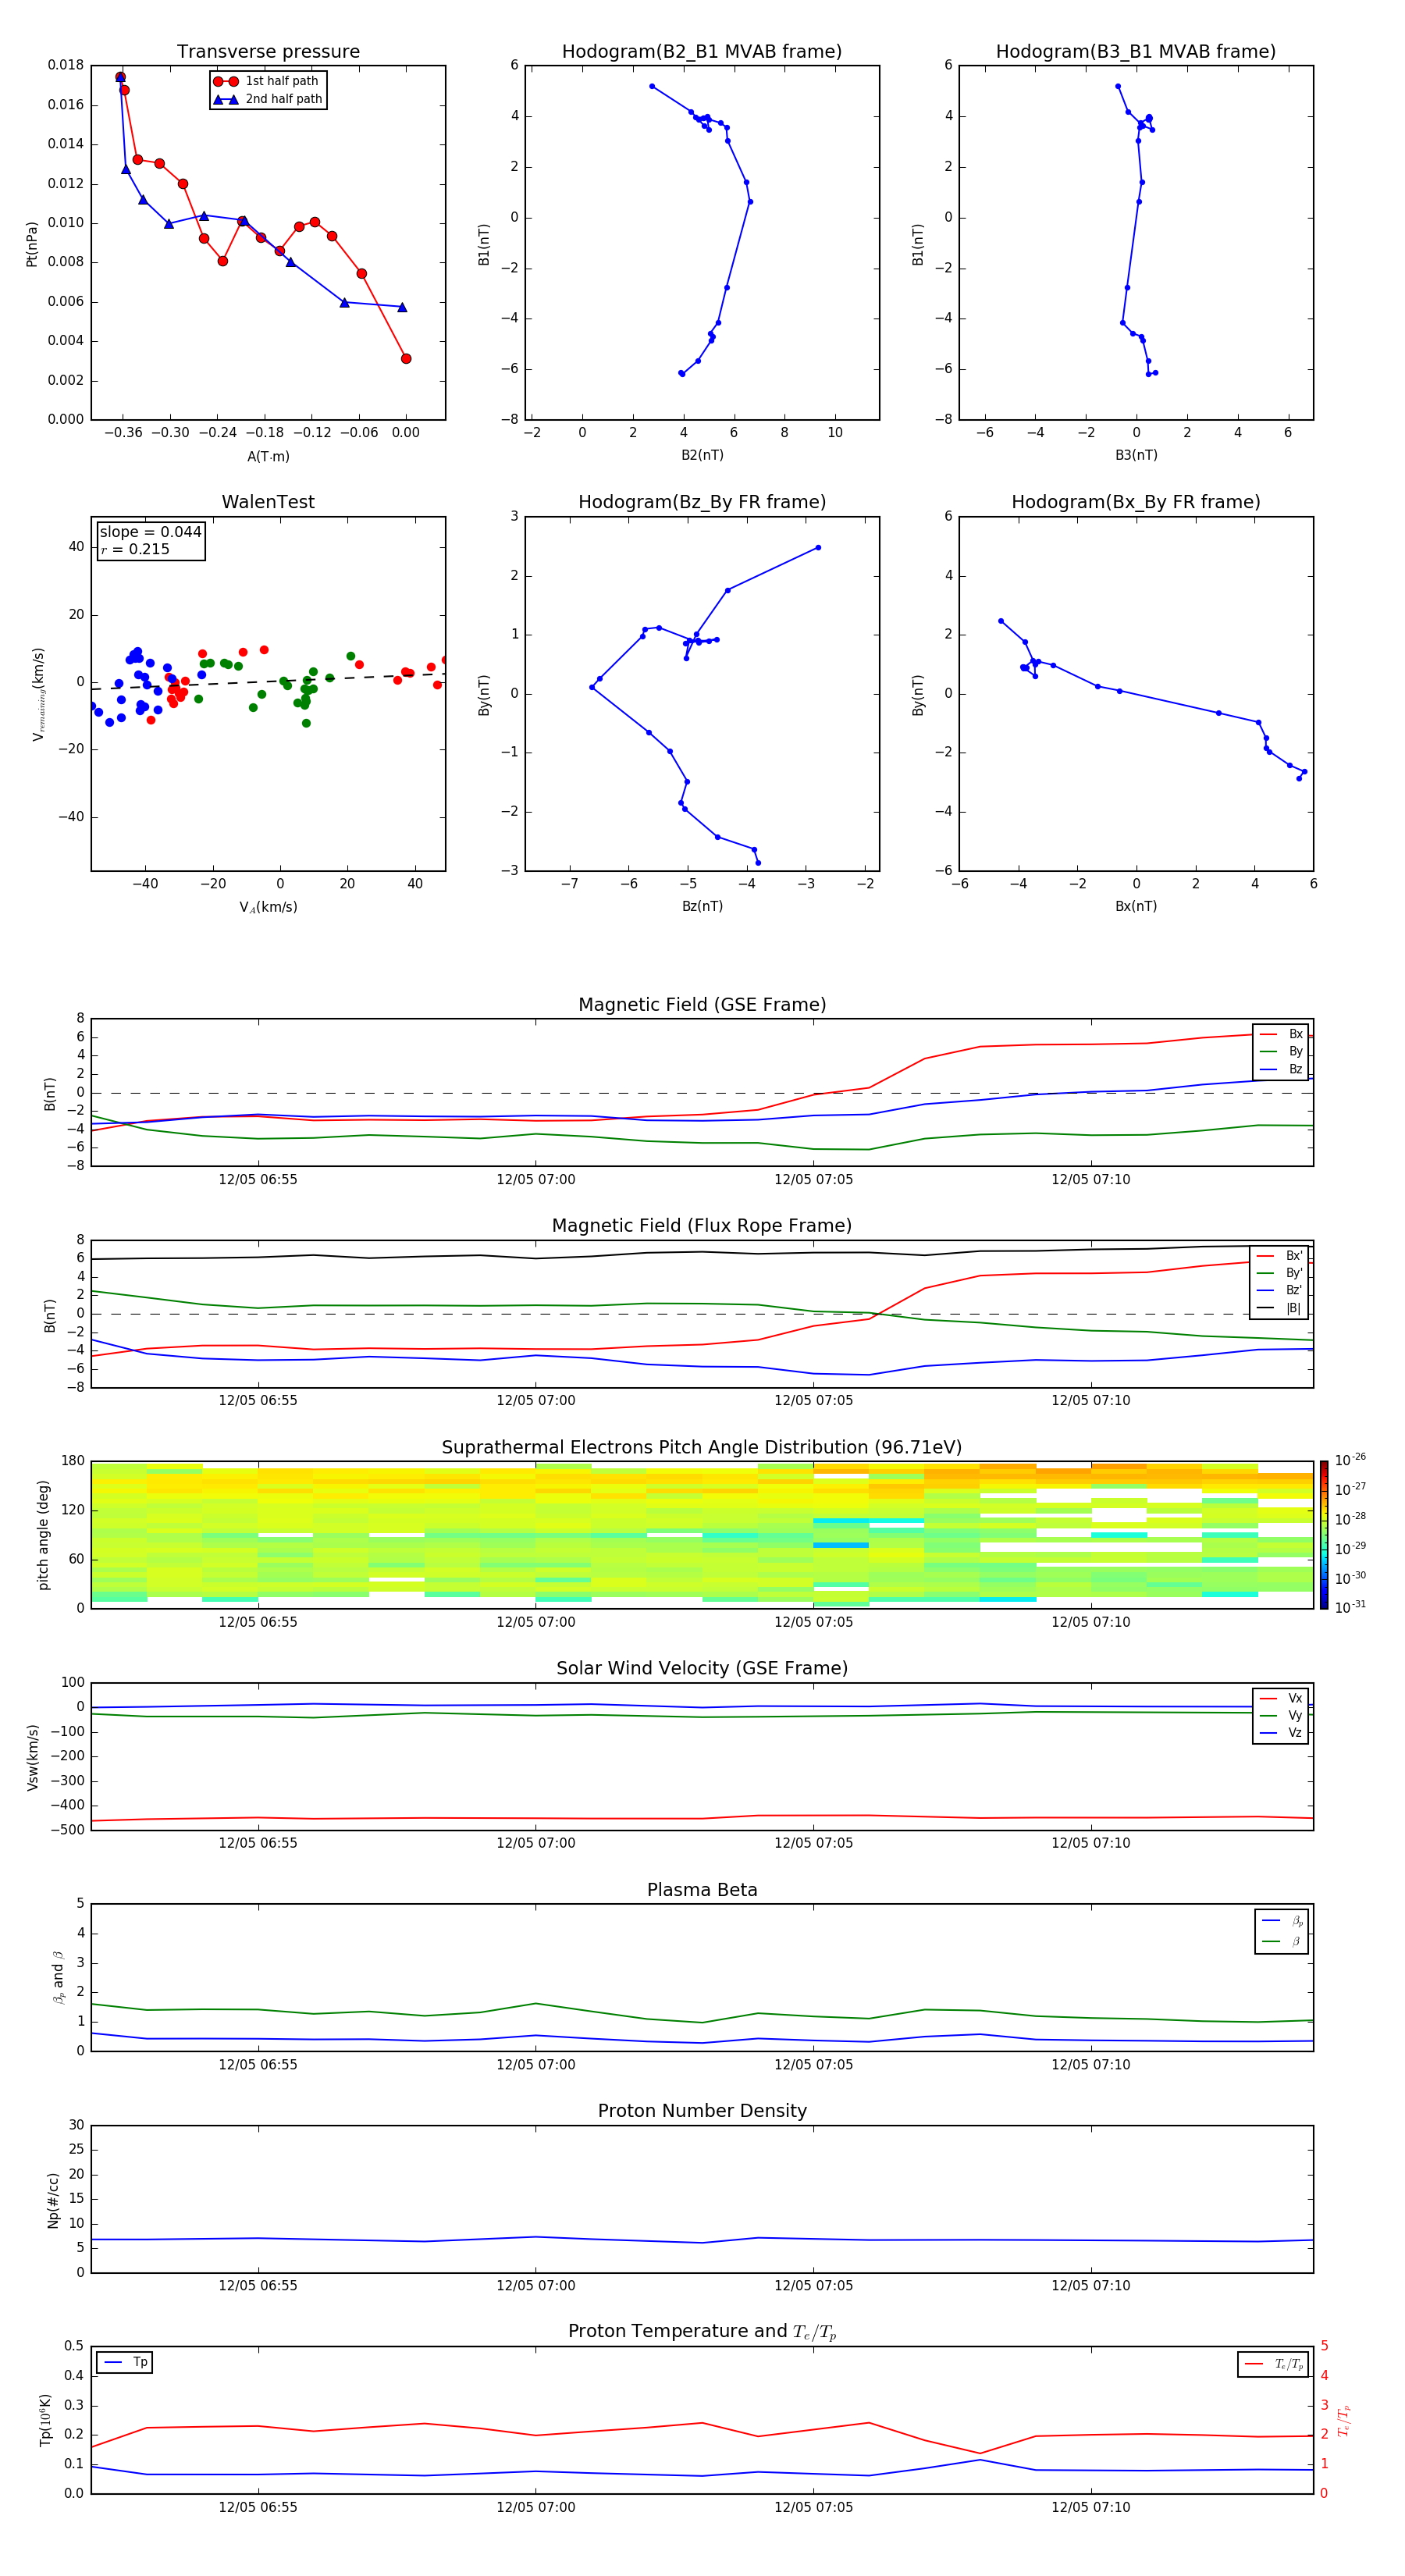Click the 'Transverse pressure' plot title
Viewport: 1405px width, 2576px height.
click(268, 52)
